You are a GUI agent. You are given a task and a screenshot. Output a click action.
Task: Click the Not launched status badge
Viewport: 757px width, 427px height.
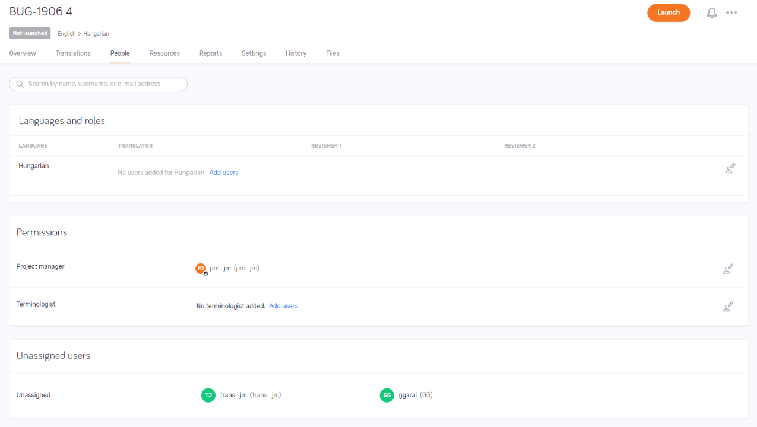tap(30, 33)
